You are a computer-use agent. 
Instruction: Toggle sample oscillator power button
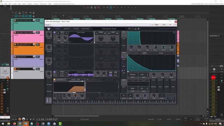55,72
